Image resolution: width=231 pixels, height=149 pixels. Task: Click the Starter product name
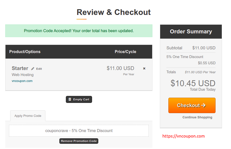point(20,68)
